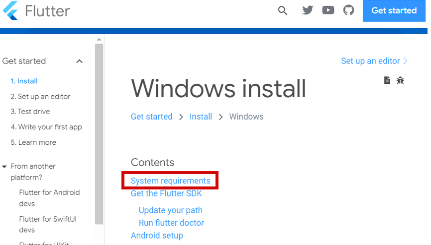Open Flutter for SwiftUI devs
Image resolution: width=431 pixels, height=245 pixels.
pyautogui.click(x=48, y=224)
